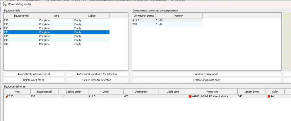Viewport: 291px width, 121px height.
Task: Click the Red color cell text
Action: (x=273, y=96)
